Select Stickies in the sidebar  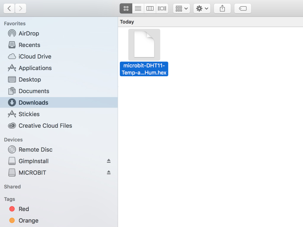59,114
